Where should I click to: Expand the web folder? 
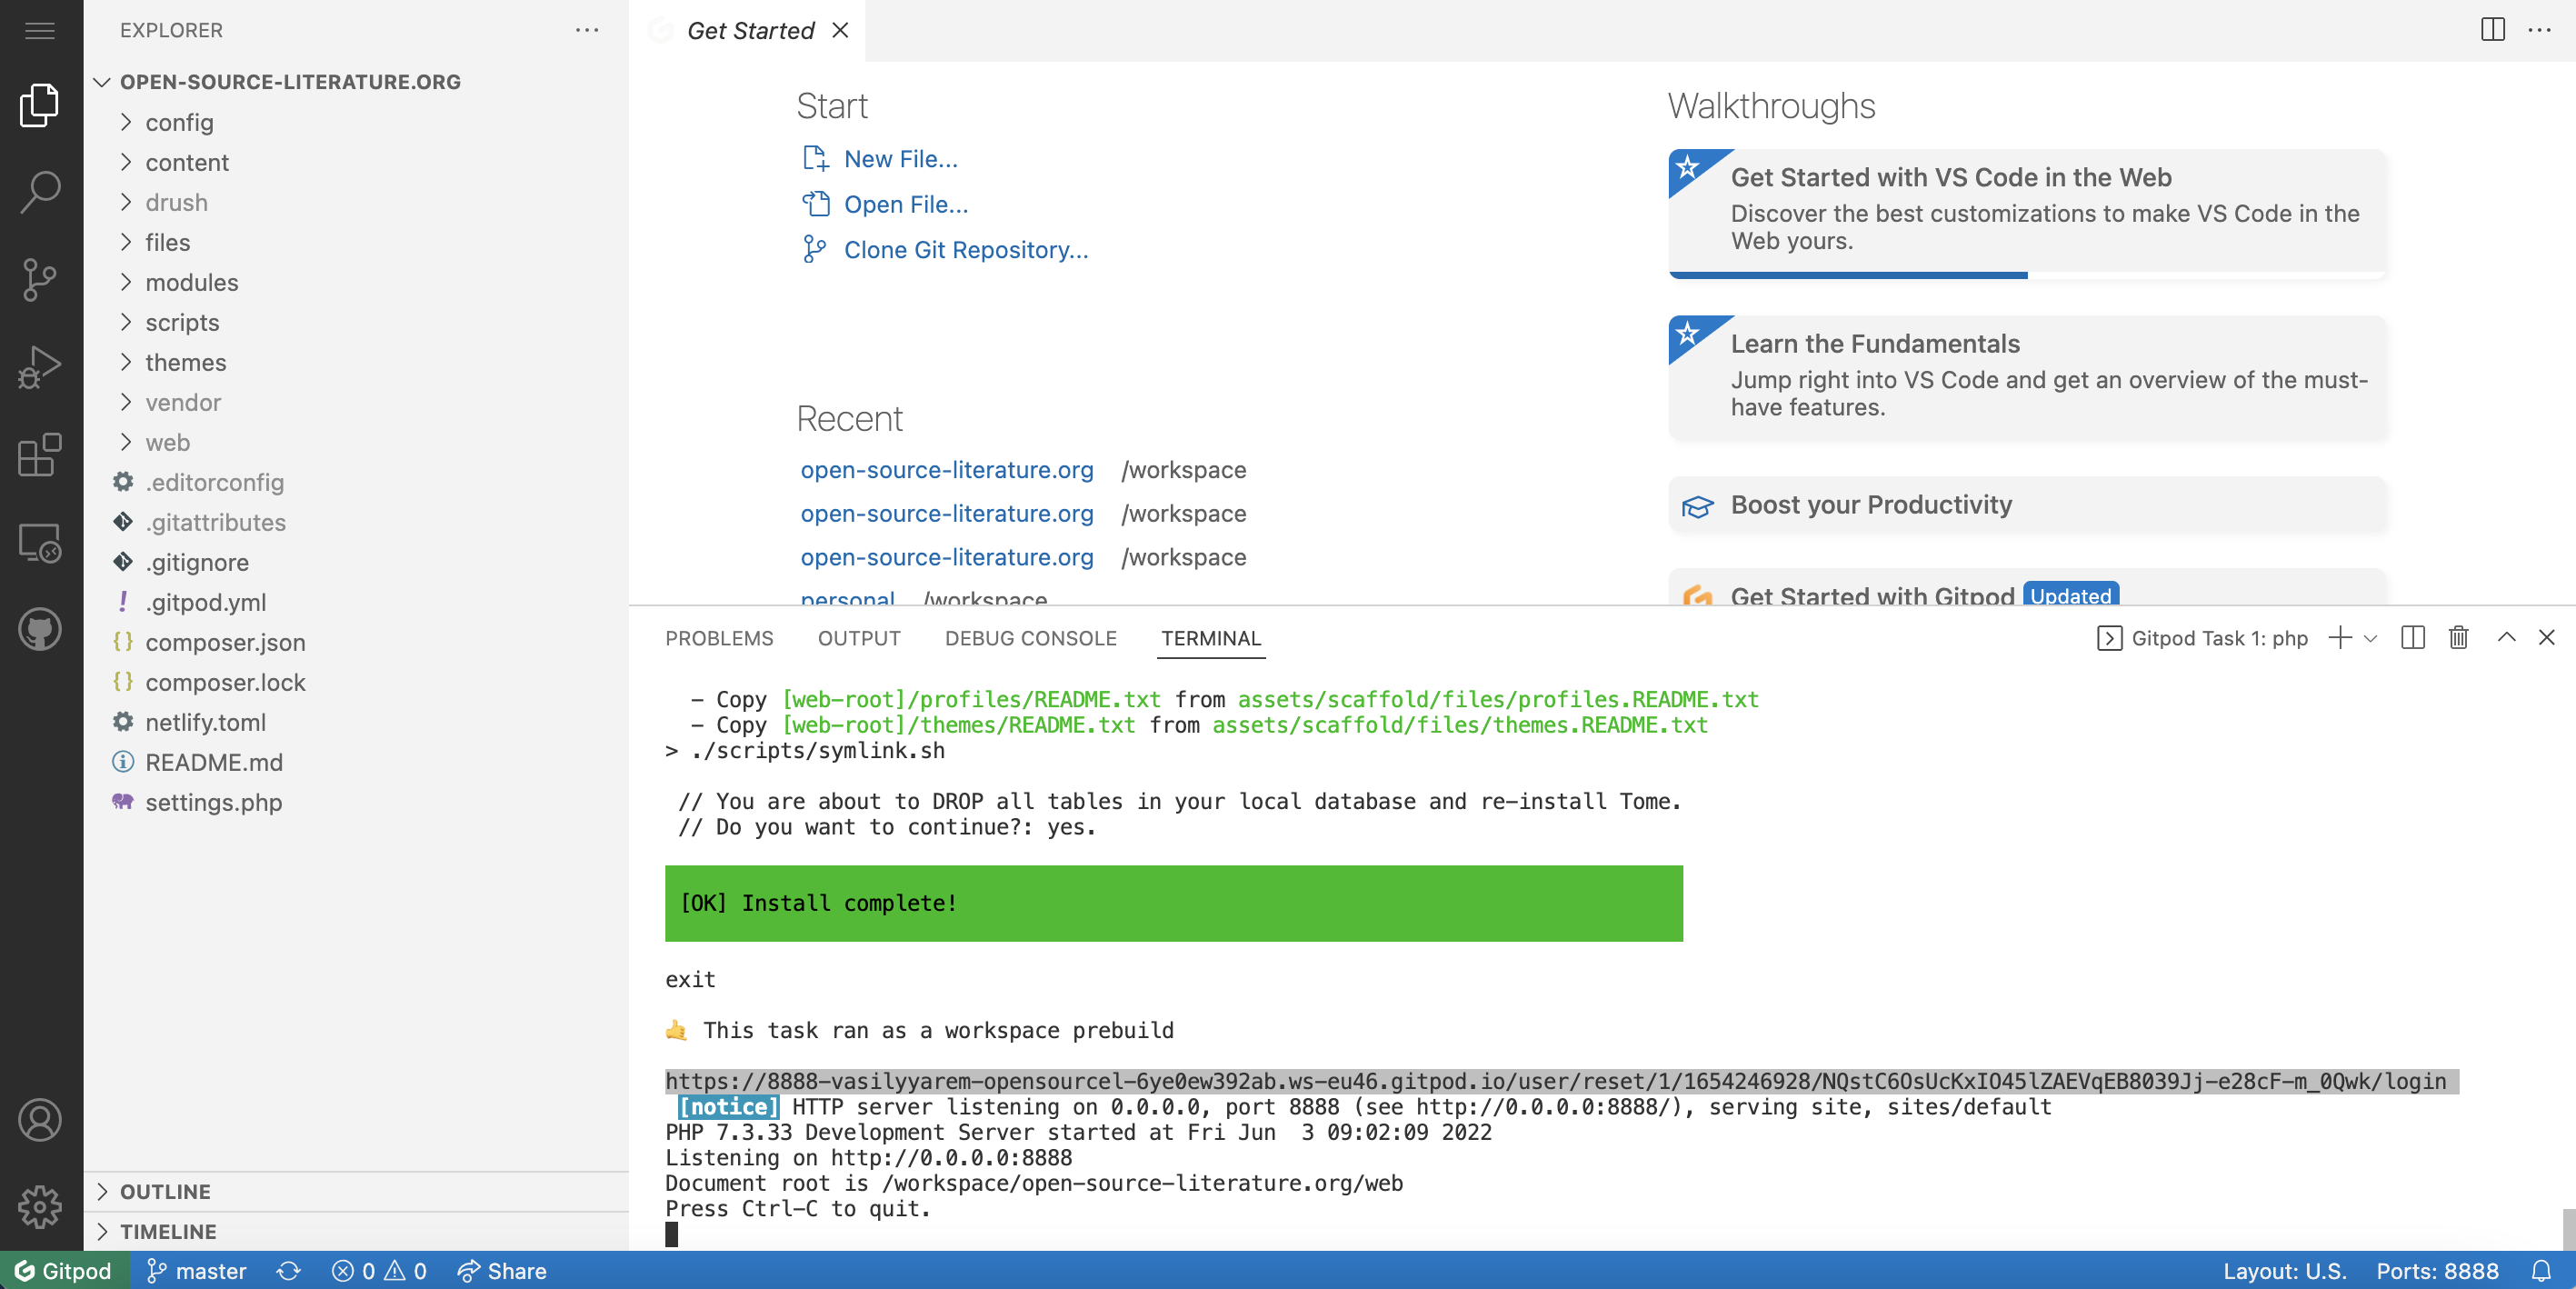(356, 442)
